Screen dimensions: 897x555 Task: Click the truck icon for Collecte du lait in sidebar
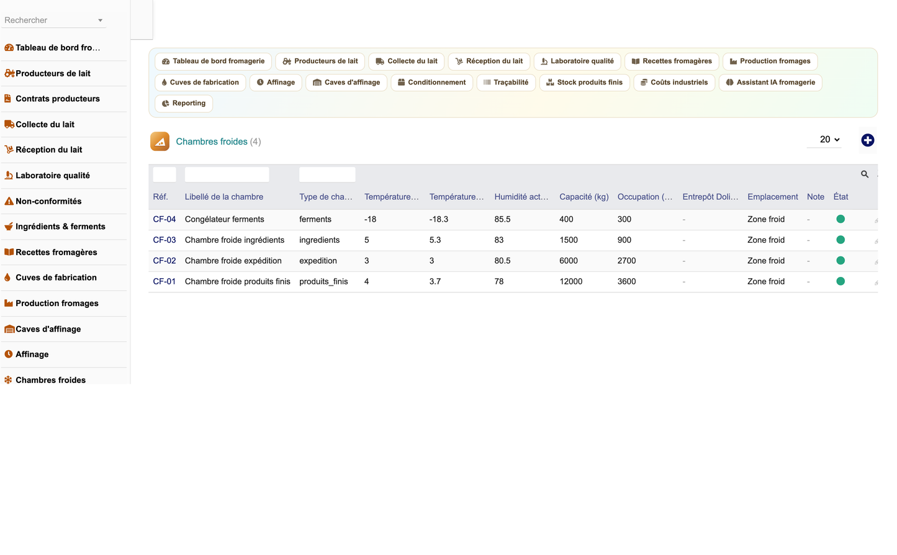pos(9,124)
